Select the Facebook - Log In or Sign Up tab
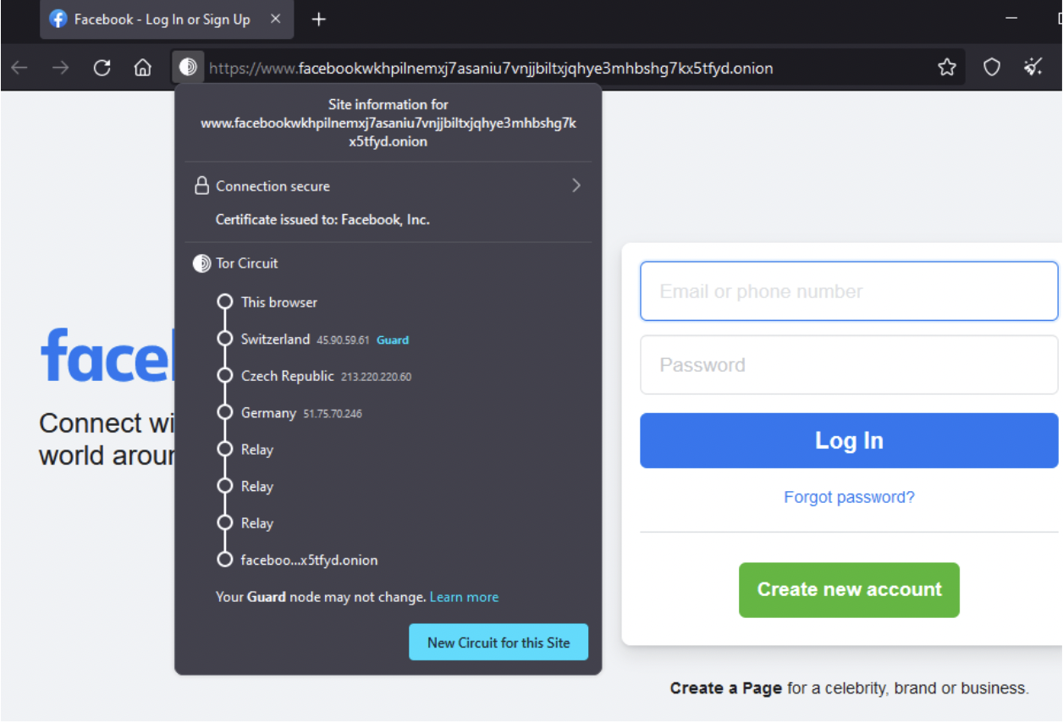 tap(167, 19)
